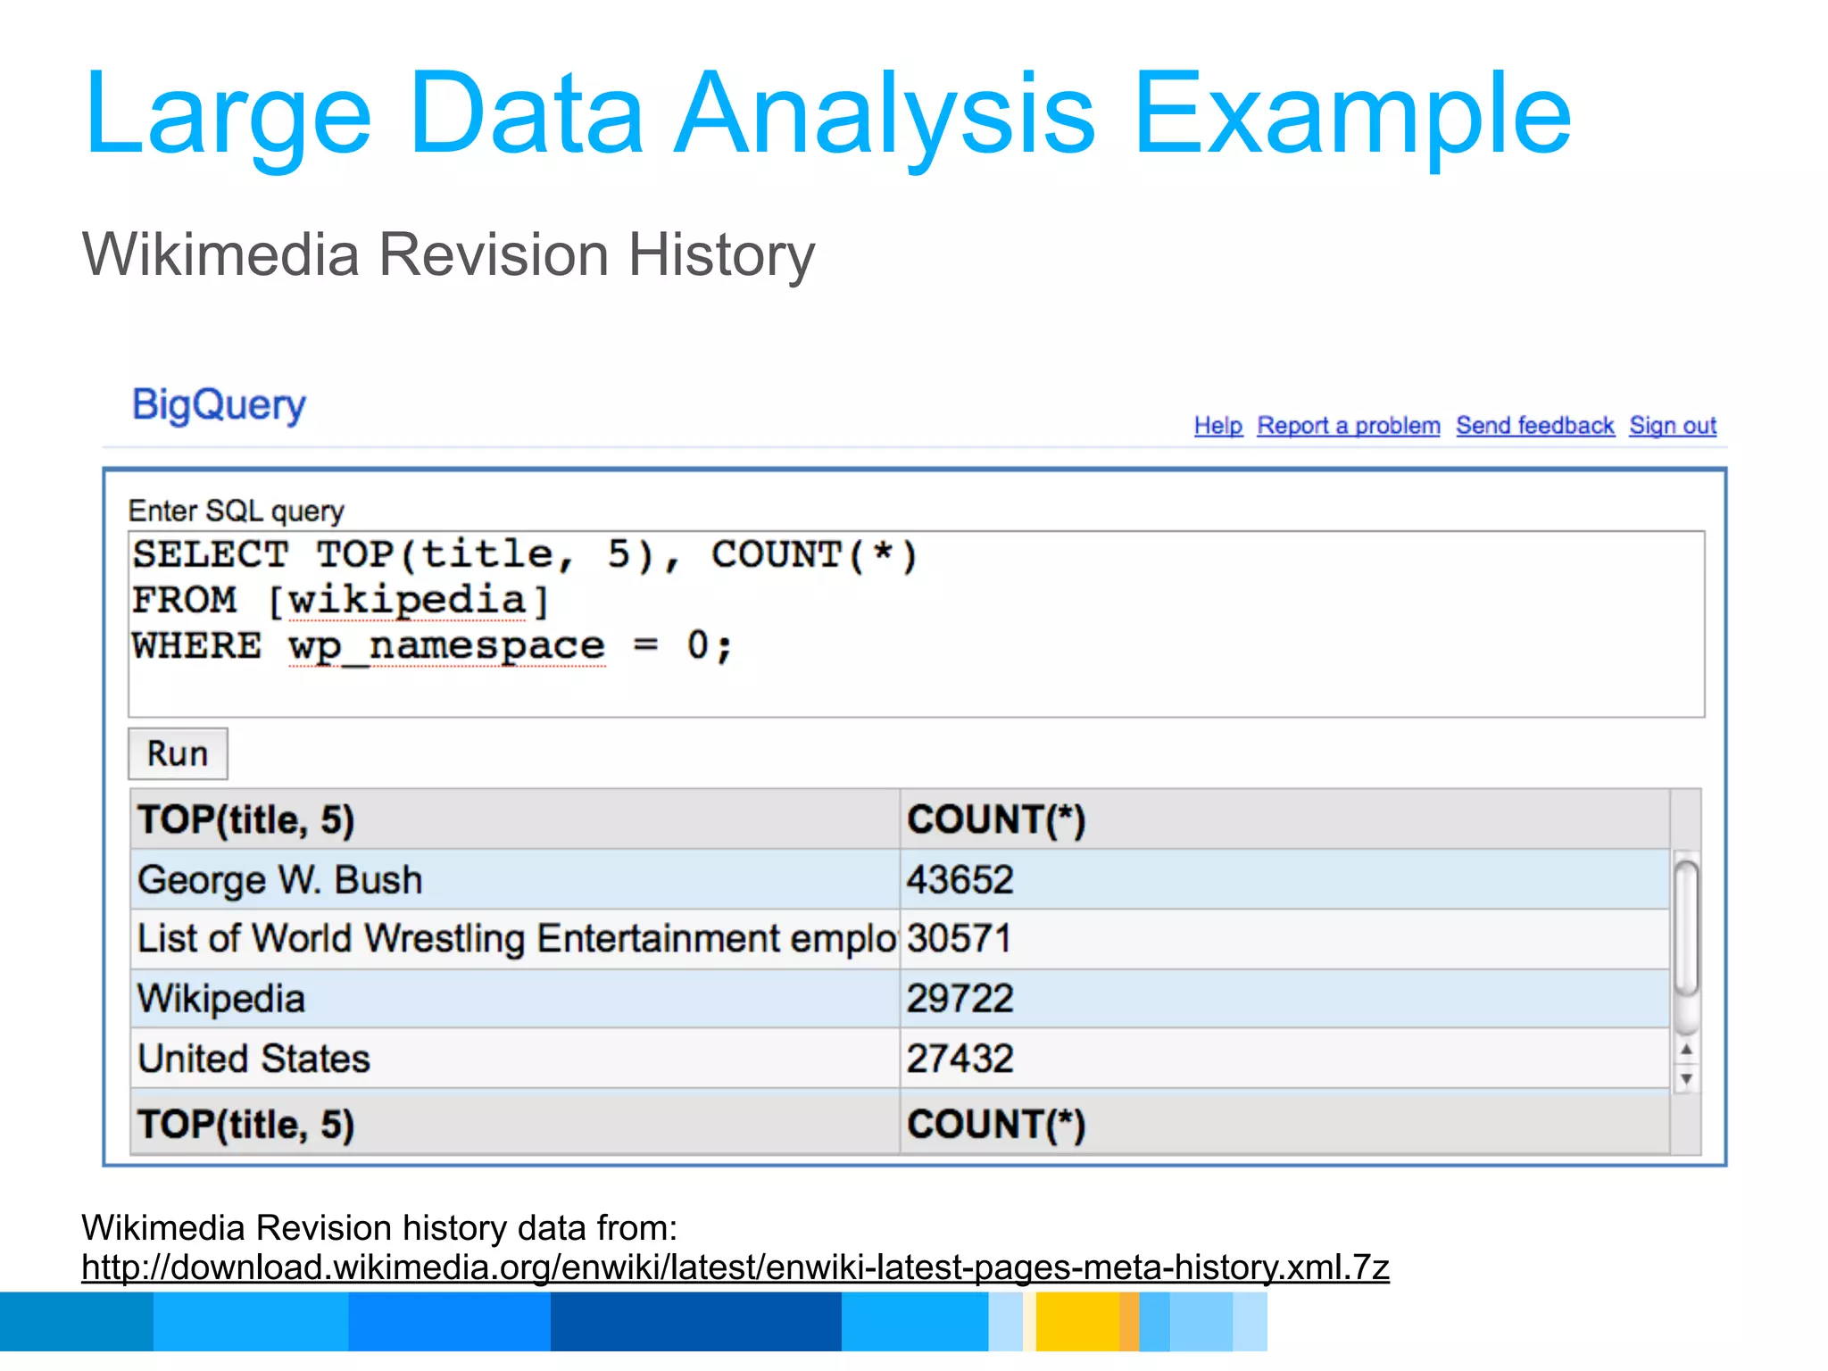This screenshot has width=1828, height=1371.
Task: Click the Enter SQL query label
Action: tap(236, 511)
